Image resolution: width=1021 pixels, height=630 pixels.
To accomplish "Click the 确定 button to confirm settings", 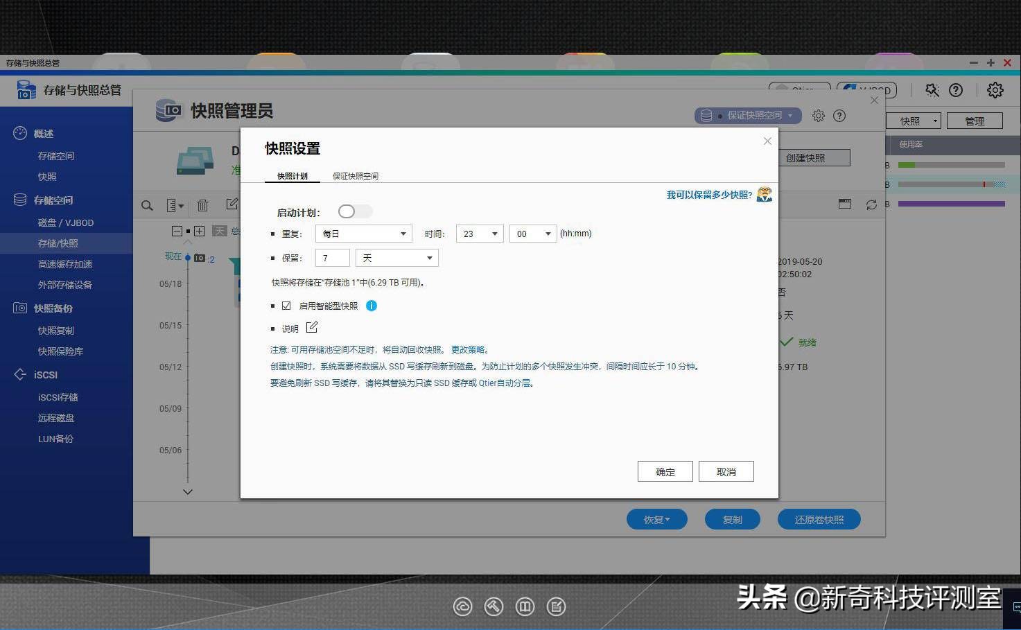I will [x=664, y=471].
